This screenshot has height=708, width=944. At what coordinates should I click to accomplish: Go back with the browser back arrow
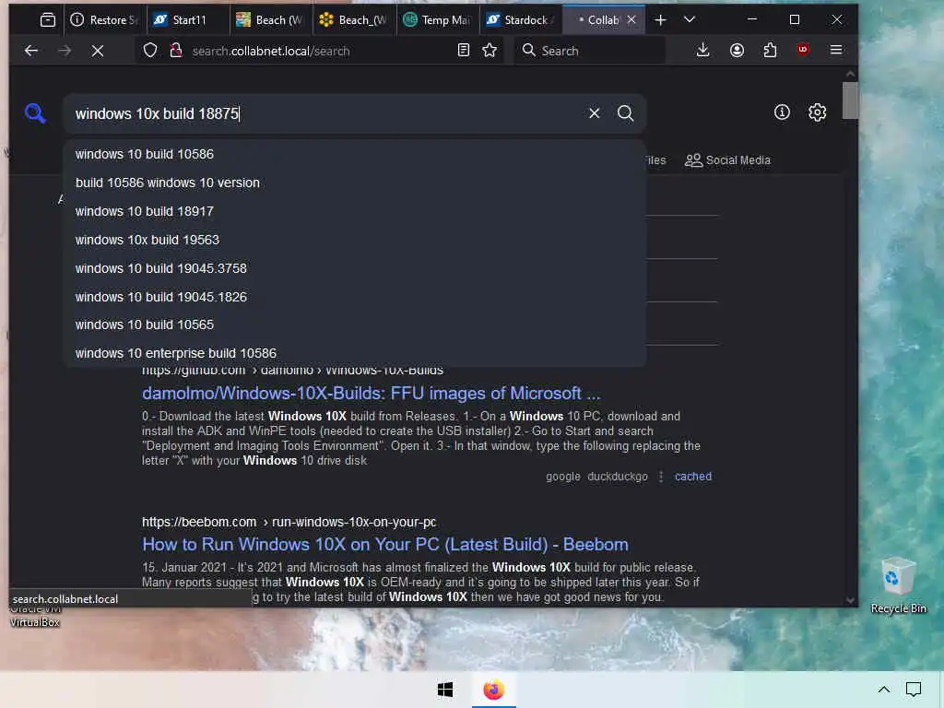31,51
